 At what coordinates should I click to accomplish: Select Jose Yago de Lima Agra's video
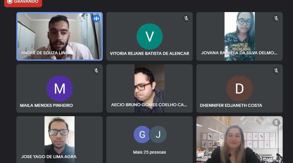click(60, 139)
